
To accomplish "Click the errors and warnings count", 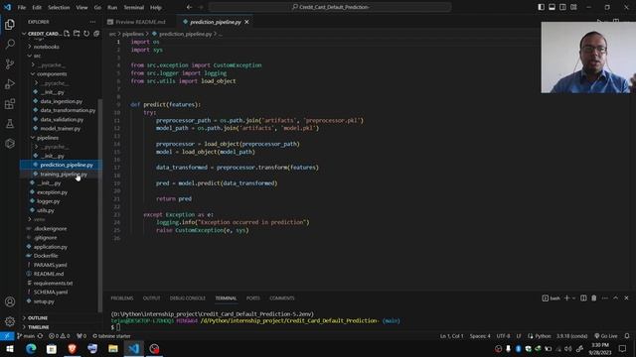I will 60,336.
